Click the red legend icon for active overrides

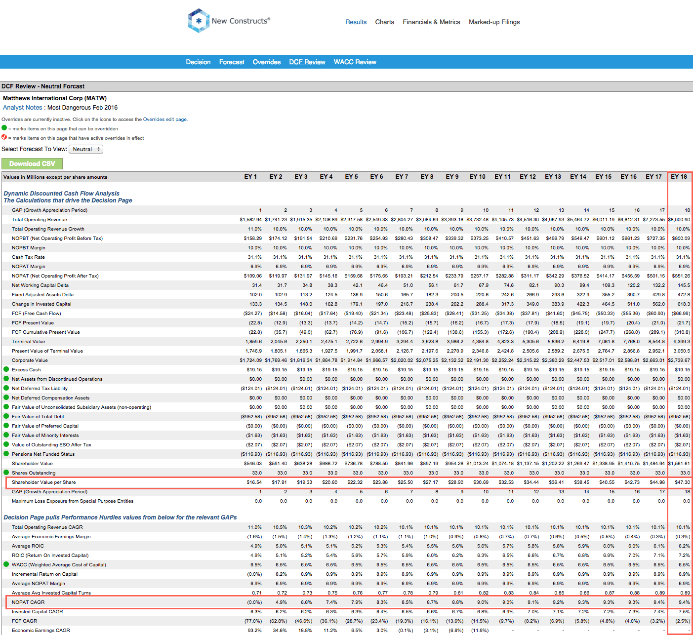pyautogui.click(x=4, y=137)
